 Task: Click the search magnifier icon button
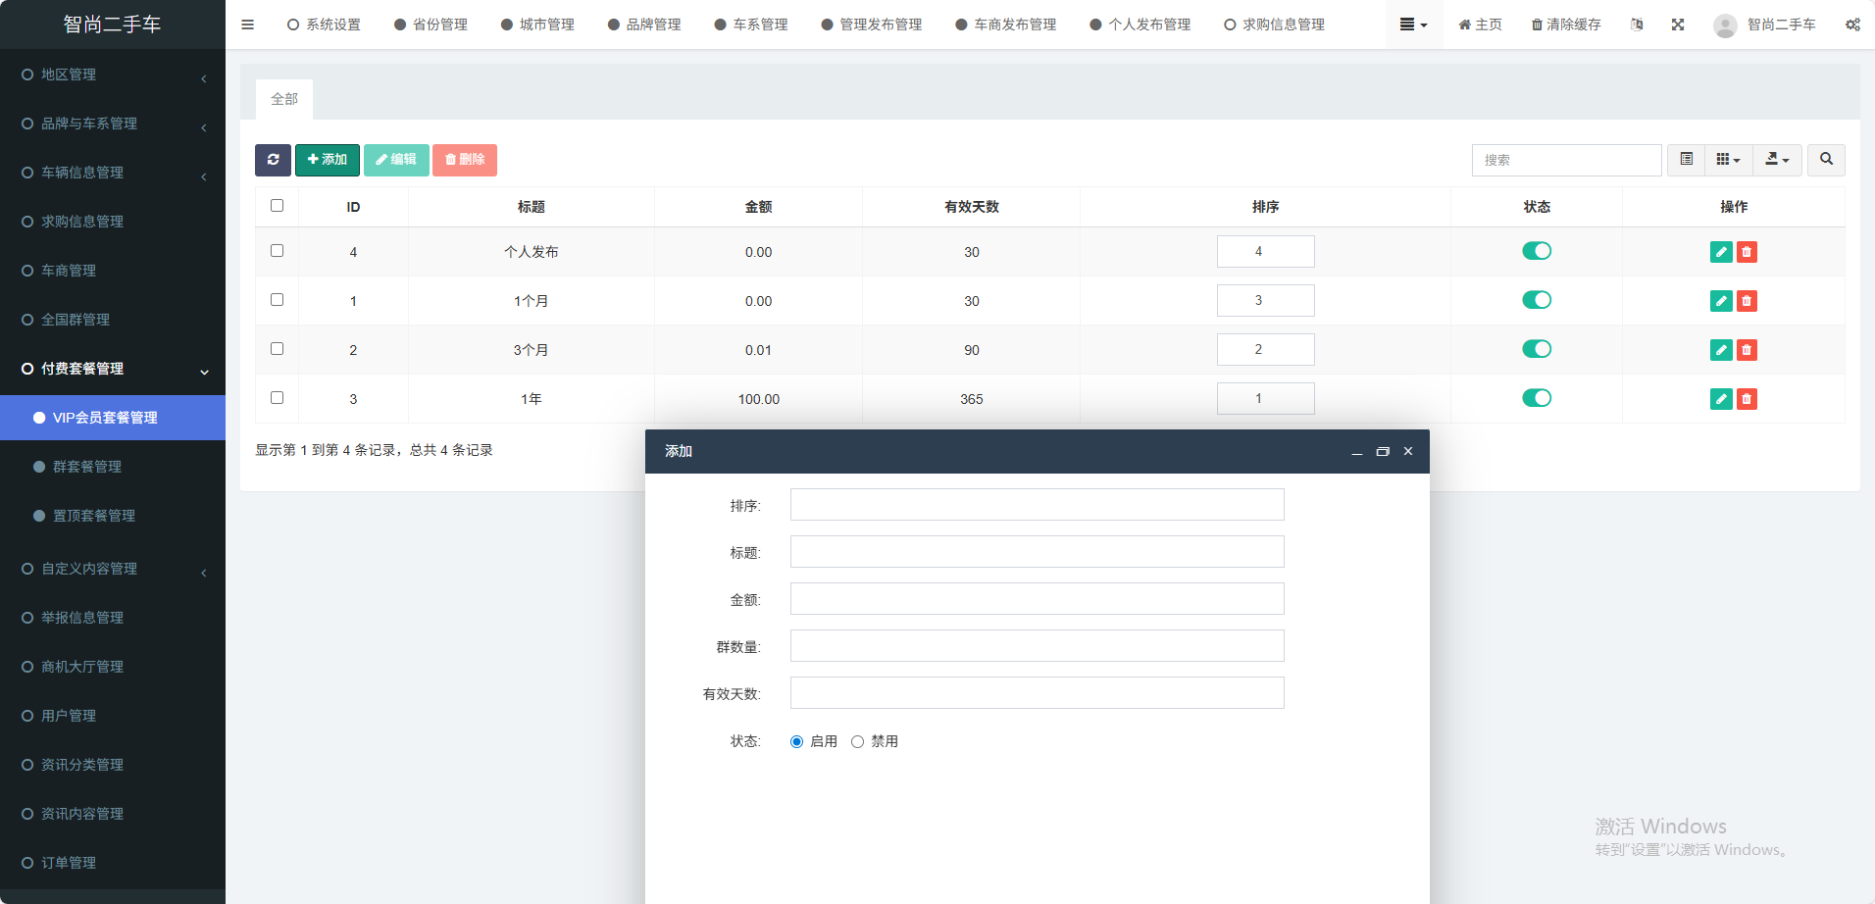1826,160
